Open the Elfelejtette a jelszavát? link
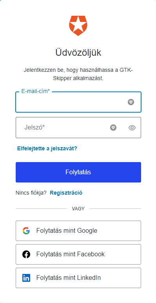 point(47,148)
